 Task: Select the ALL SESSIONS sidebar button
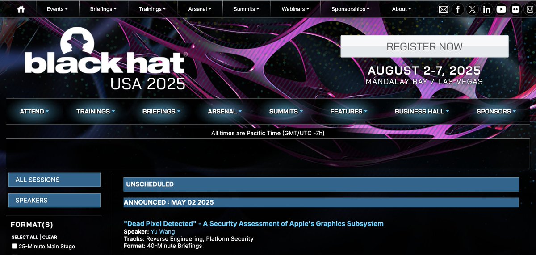[54, 180]
